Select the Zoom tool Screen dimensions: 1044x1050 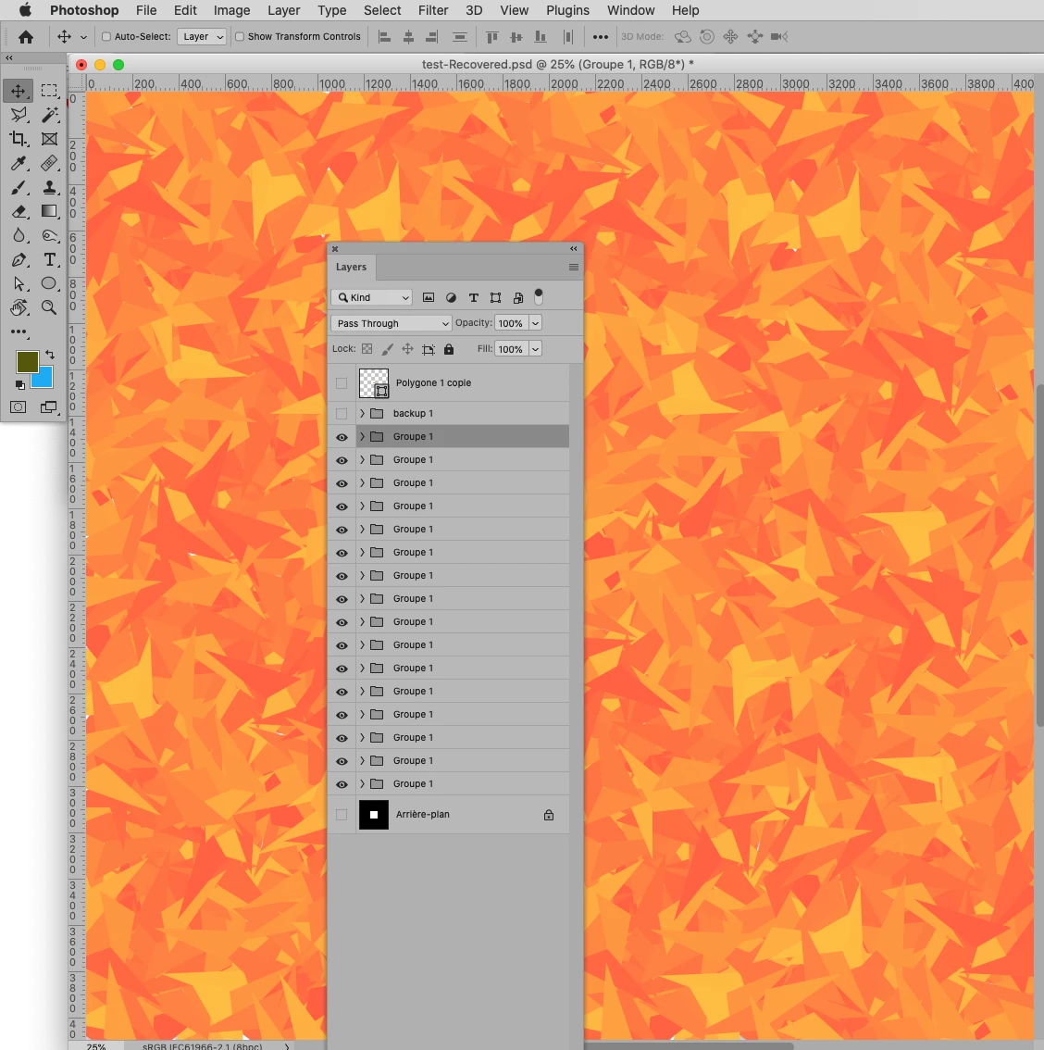coord(50,308)
